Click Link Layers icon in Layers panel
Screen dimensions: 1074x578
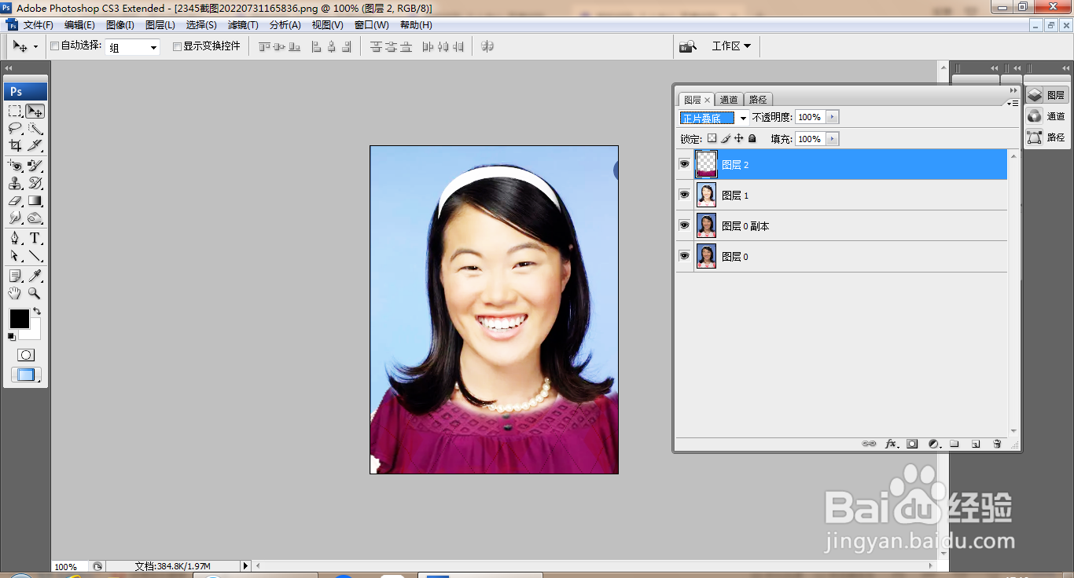869,444
